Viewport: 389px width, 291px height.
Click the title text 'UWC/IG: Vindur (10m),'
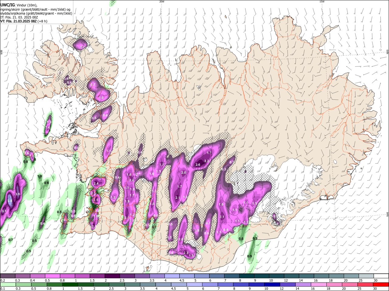[19, 5]
